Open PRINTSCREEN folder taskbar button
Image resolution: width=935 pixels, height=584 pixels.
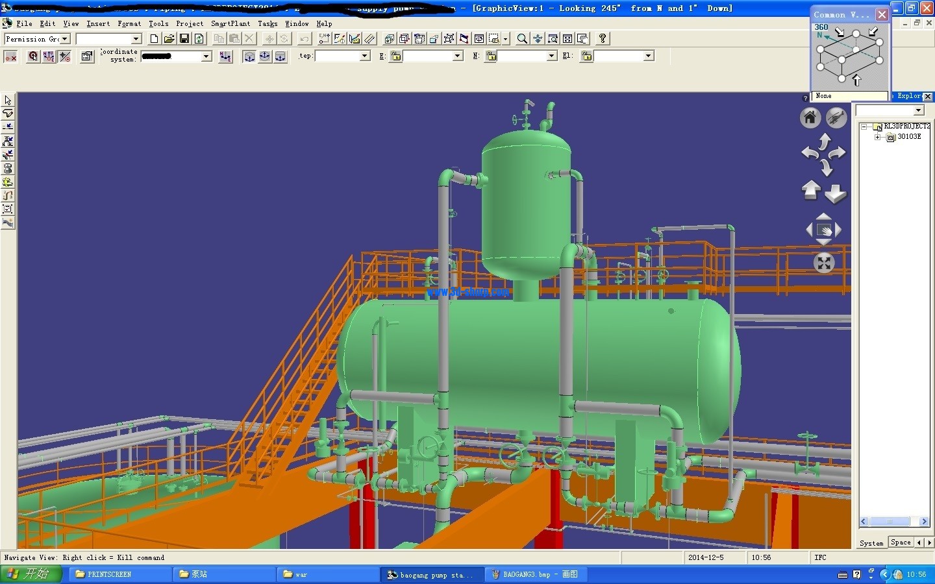(x=120, y=574)
